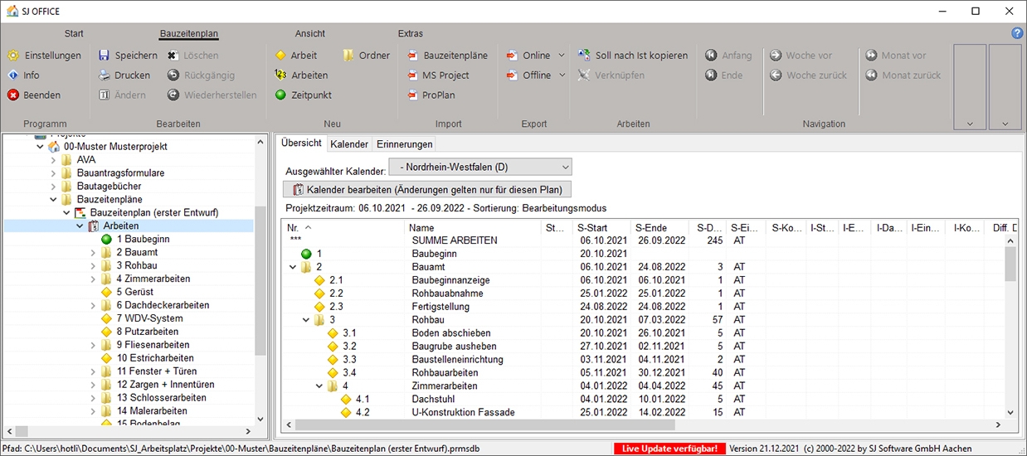Expand Bautagebücher folder in tree
The image size is (1027, 456).
coord(53,187)
